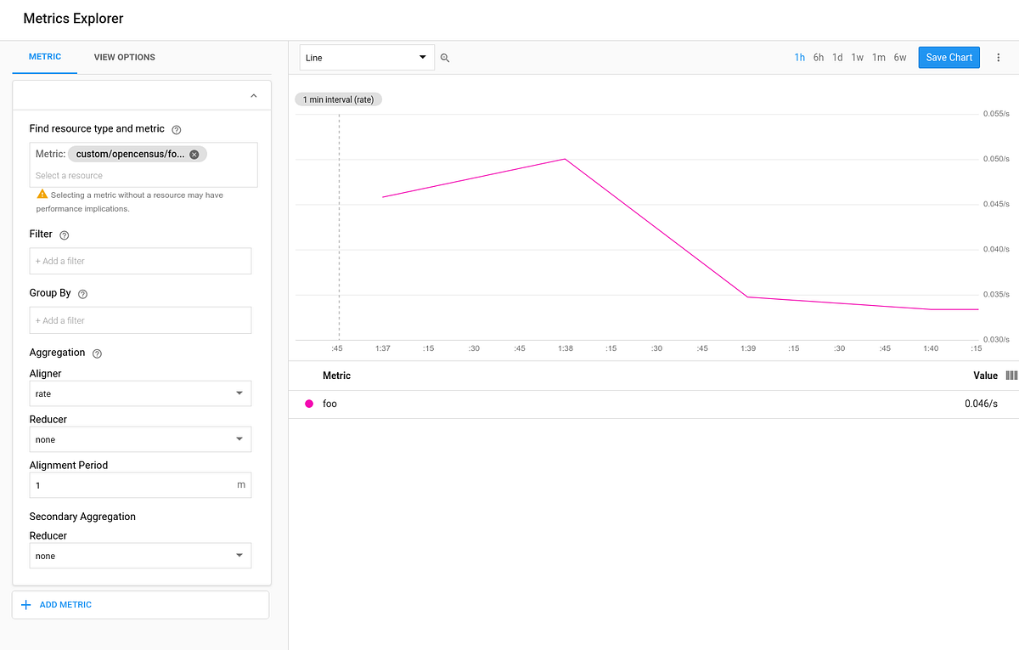The image size is (1019, 650).
Task: Click the search icon beside the chart type selector
Action: pyautogui.click(x=445, y=57)
